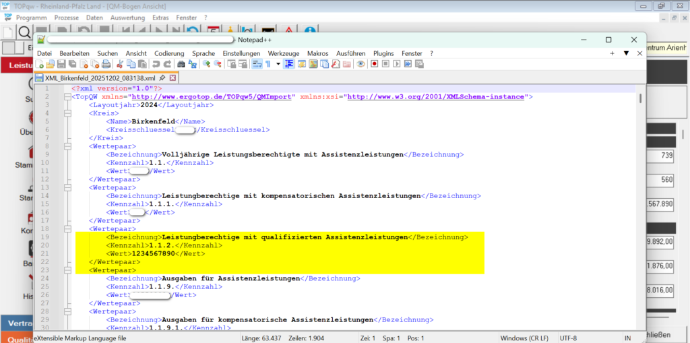Open the Auswertung menu in TOPqw
This screenshot has height=343, width=690.
point(128,16)
